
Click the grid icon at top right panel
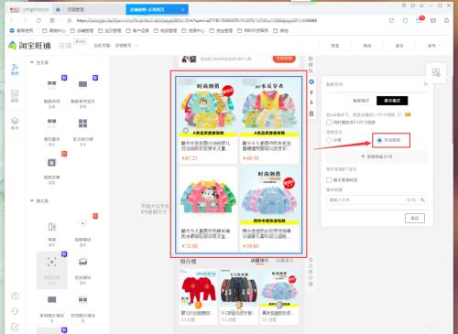pos(436,72)
